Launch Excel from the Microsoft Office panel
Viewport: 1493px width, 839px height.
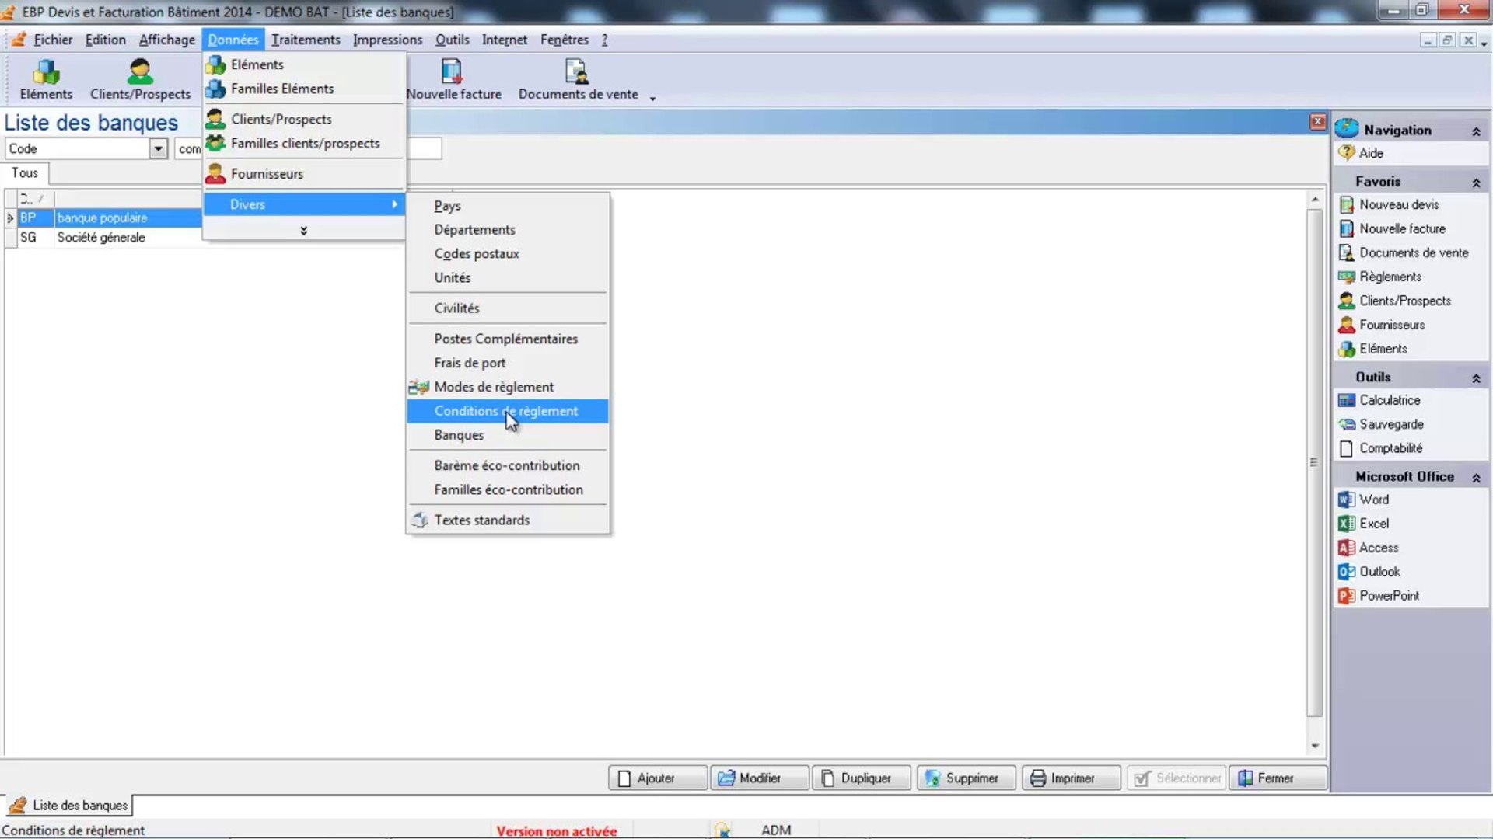pyautogui.click(x=1373, y=524)
